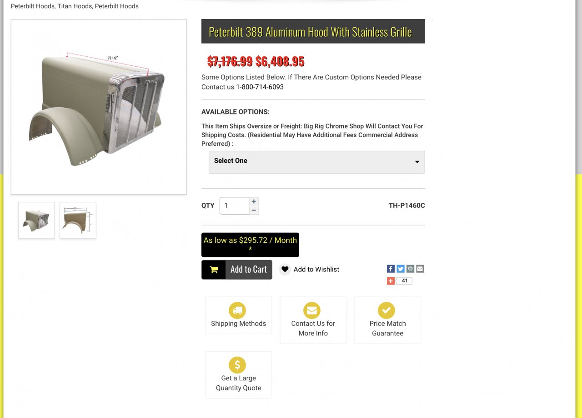The width and height of the screenshot is (582, 418).
Task: Click heart icon to Add to Wishlist
Action: pyautogui.click(x=285, y=269)
